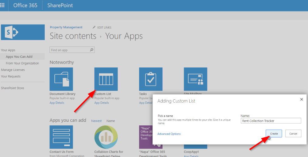Screen dimensions: 308x157
Task: Choose the Contact Us Form app tile
Action: [x=61, y=137]
